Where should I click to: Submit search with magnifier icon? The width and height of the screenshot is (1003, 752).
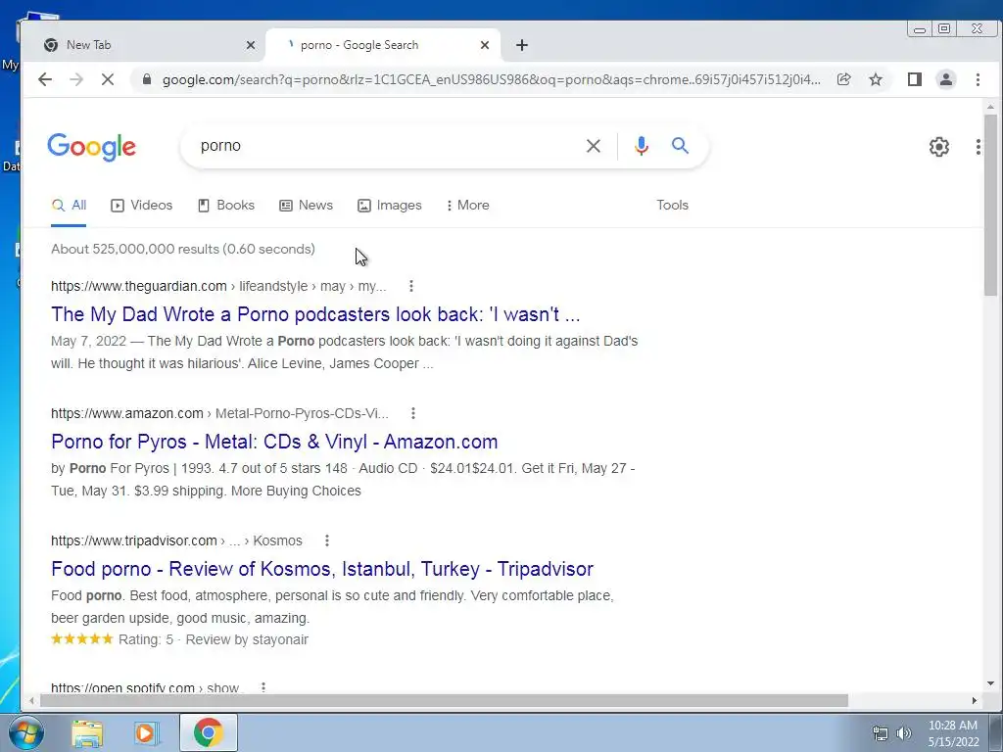coord(680,146)
